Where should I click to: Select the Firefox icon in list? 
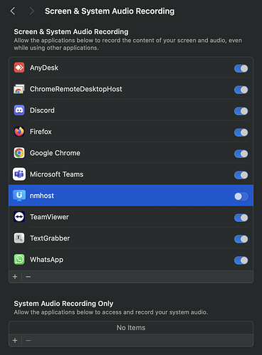[19, 132]
